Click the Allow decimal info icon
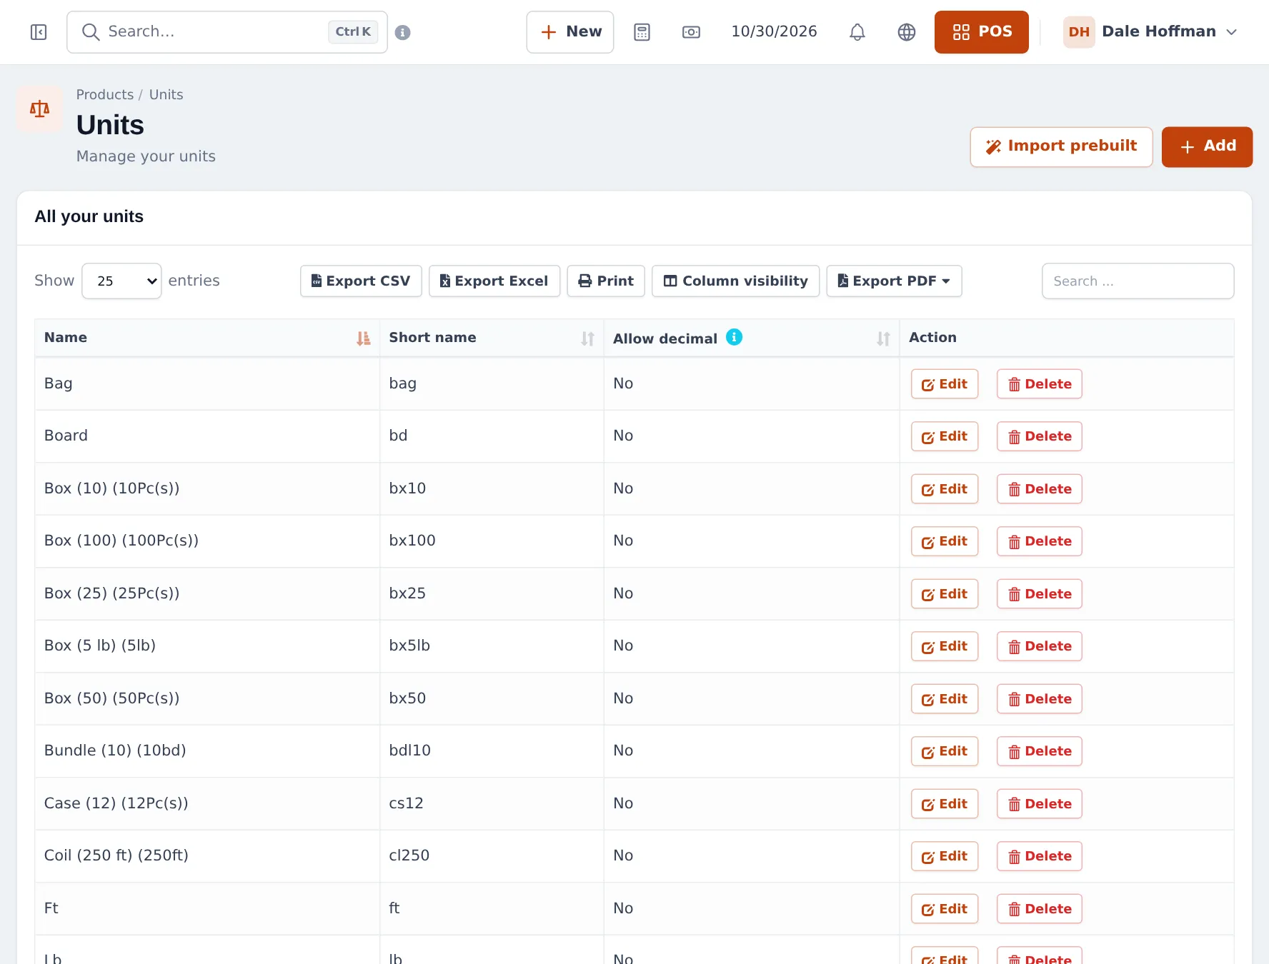The width and height of the screenshot is (1269, 964). click(734, 337)
